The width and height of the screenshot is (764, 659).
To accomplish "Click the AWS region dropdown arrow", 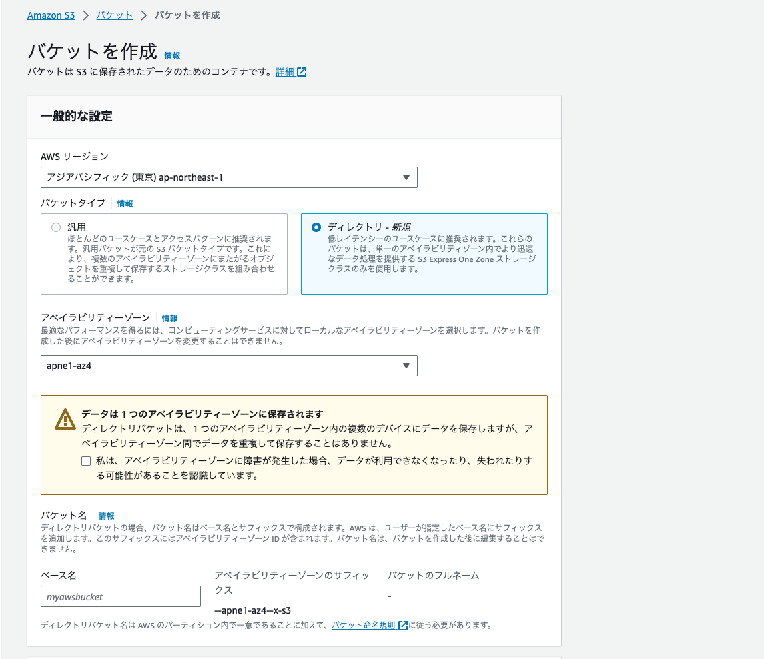I will (406, 177).
